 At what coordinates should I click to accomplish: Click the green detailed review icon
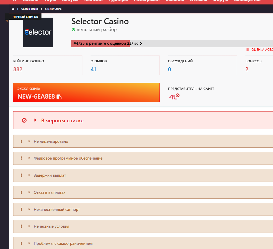pyautogui.click(x=73, y=30)
